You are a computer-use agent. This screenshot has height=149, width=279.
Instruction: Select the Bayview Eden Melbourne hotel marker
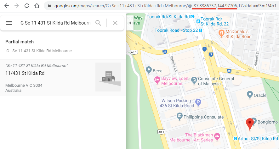click(157, 80)
